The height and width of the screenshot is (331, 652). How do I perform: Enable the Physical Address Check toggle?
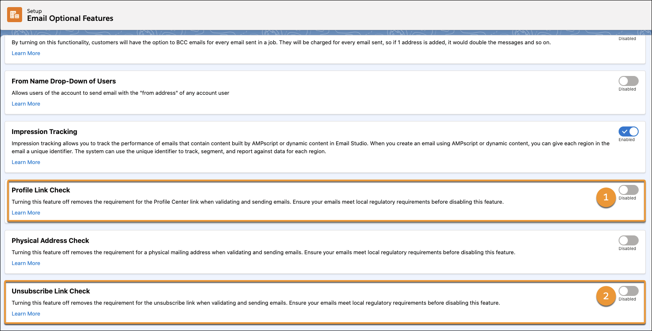[x=628, y=240]
